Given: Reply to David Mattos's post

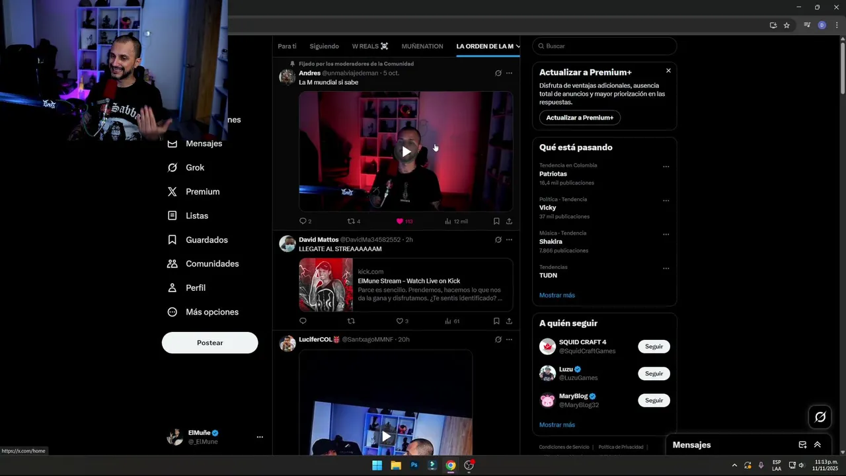Looking at the screenshot, I should point(303,321).
